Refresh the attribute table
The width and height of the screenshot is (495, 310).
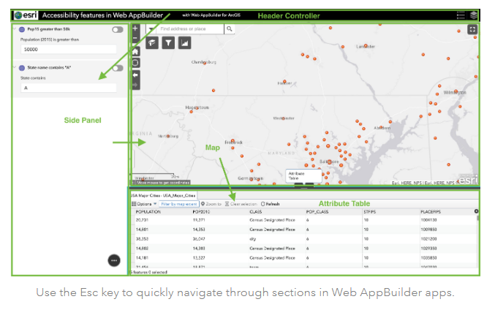(x=271, y=204)
